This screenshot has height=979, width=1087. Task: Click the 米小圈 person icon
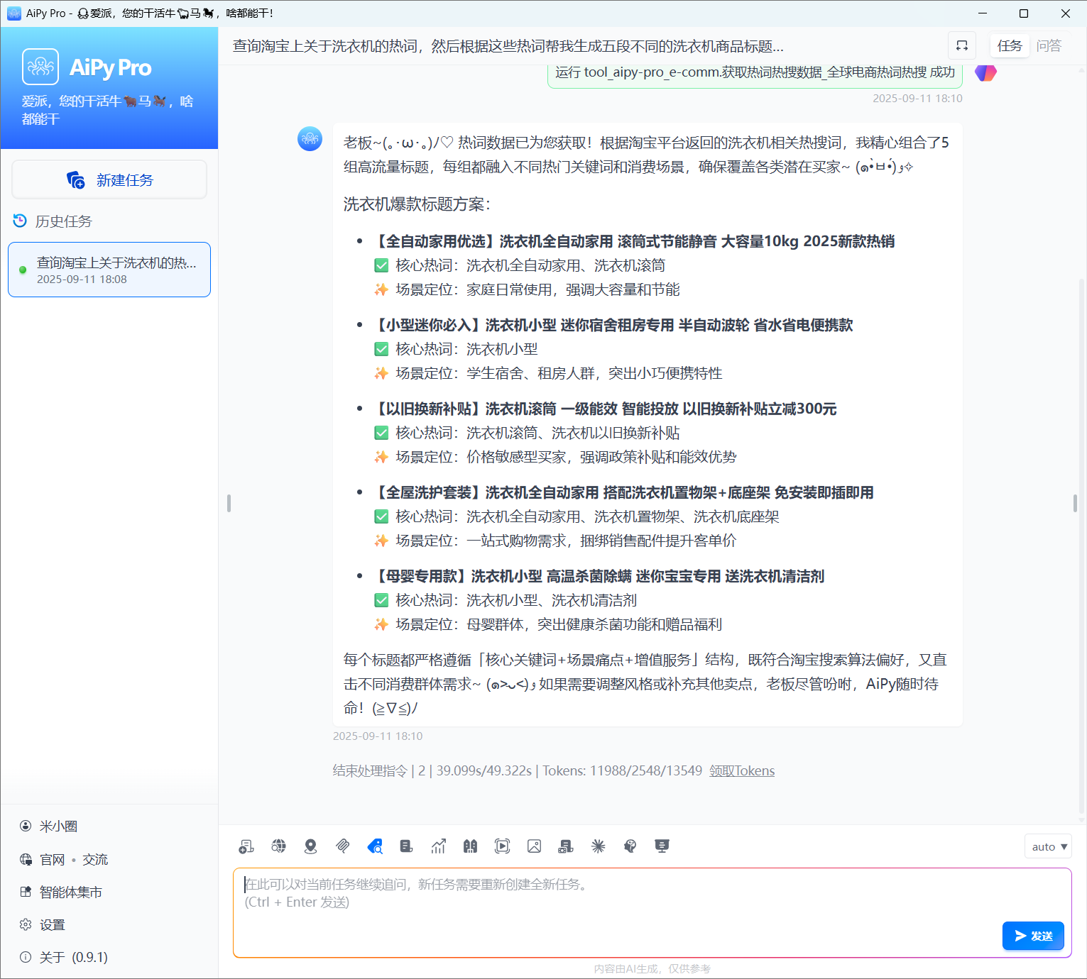point(26,826)
